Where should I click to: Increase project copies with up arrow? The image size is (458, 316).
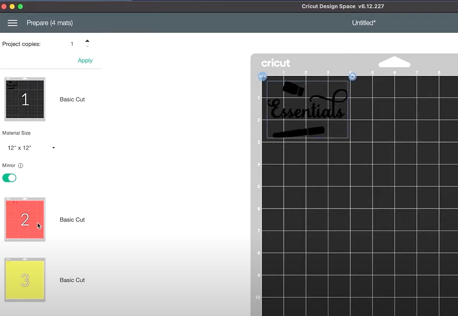87,41
